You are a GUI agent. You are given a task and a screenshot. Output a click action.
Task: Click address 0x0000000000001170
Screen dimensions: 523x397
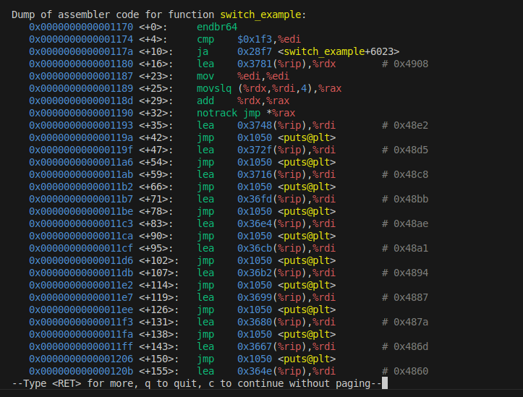click(x=80, y=27)
